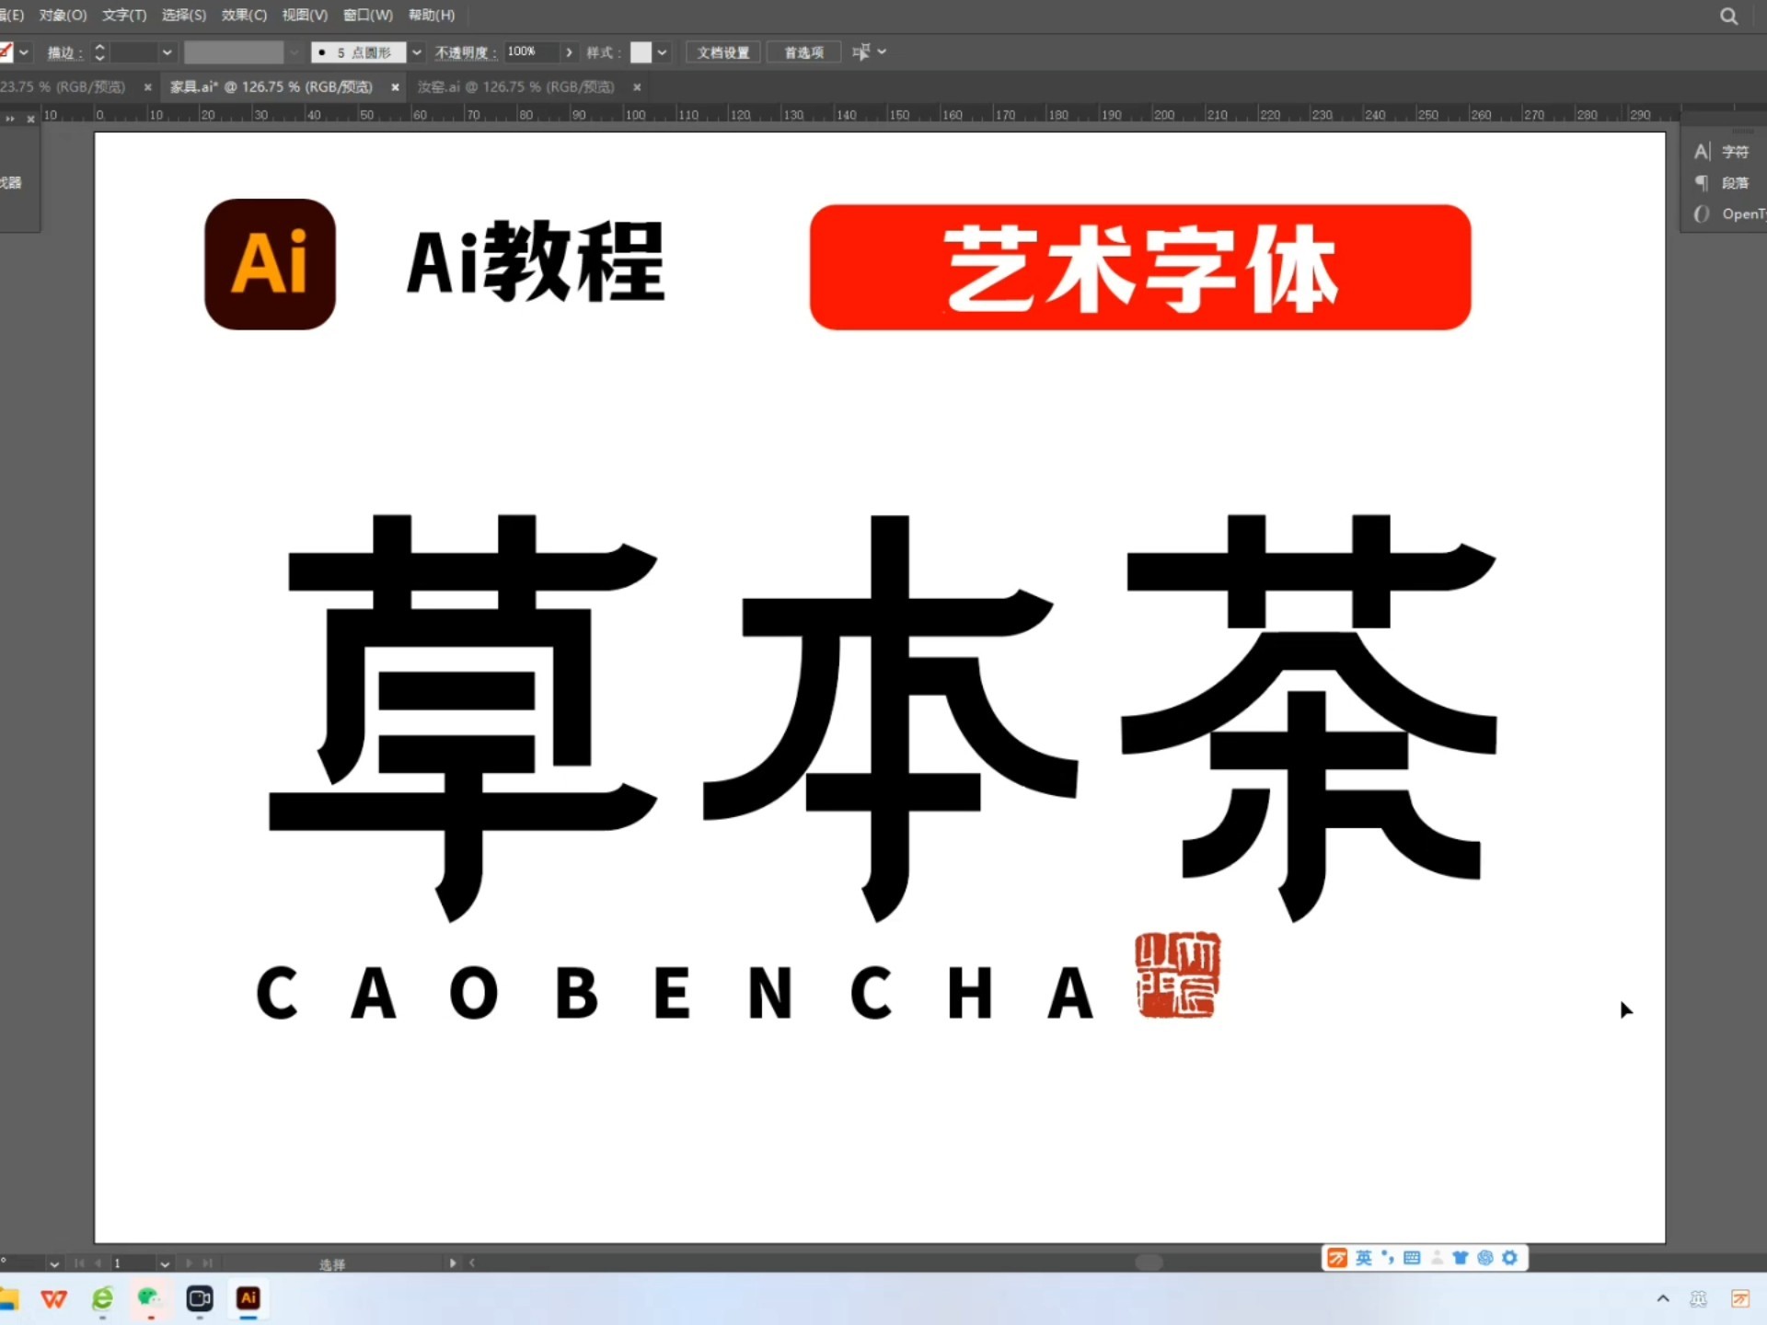Open the Paragraph (段落) panel icon
The image size is (1767, 1325).
point(1703,183)
